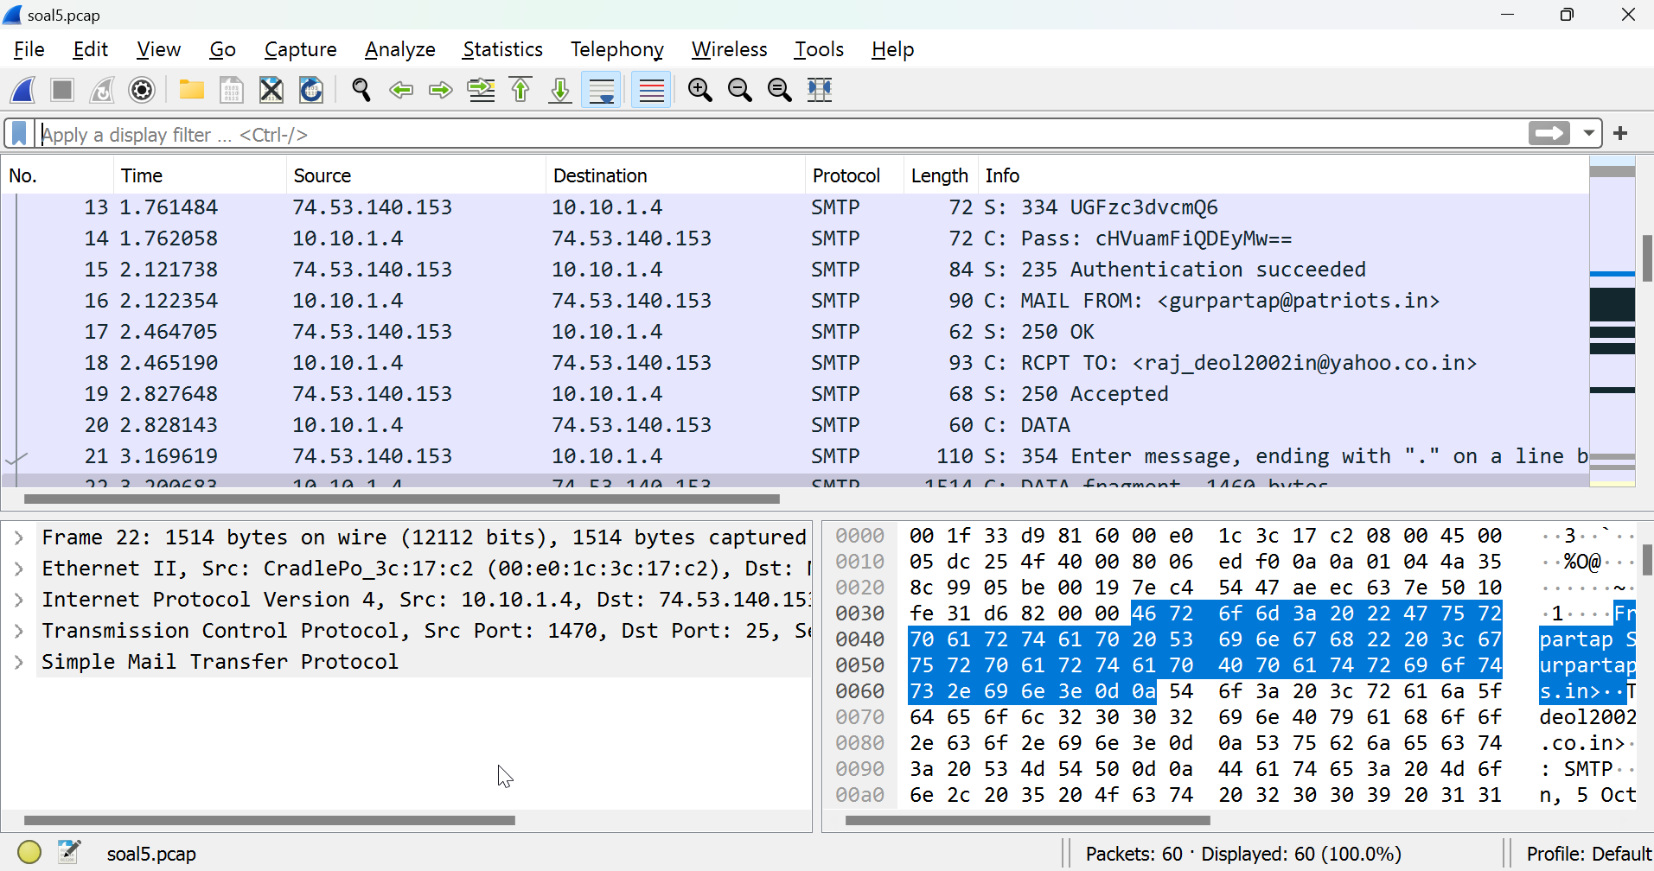
Task: Click the add display filter button plus
Action: 1621,133
